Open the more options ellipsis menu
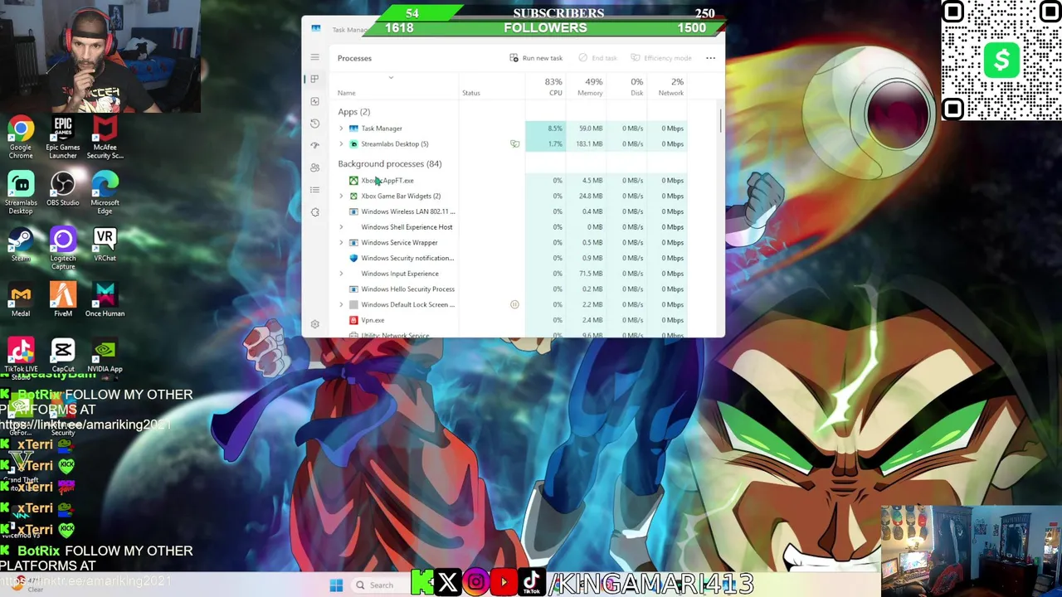This screenshot has width=1062, height=597. point(710,58)
